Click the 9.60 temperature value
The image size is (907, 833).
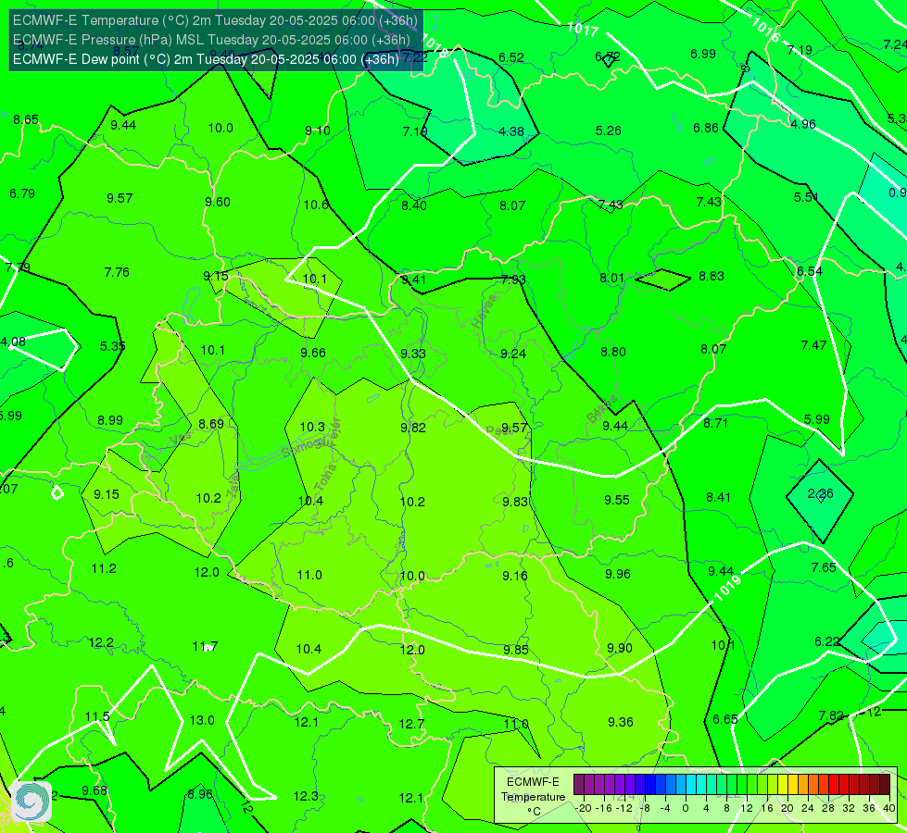click(218, 202)
